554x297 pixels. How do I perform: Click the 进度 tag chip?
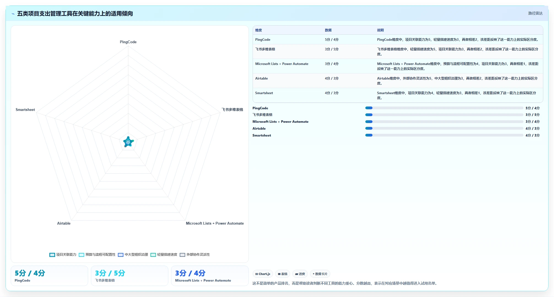(x=300, y=274)
